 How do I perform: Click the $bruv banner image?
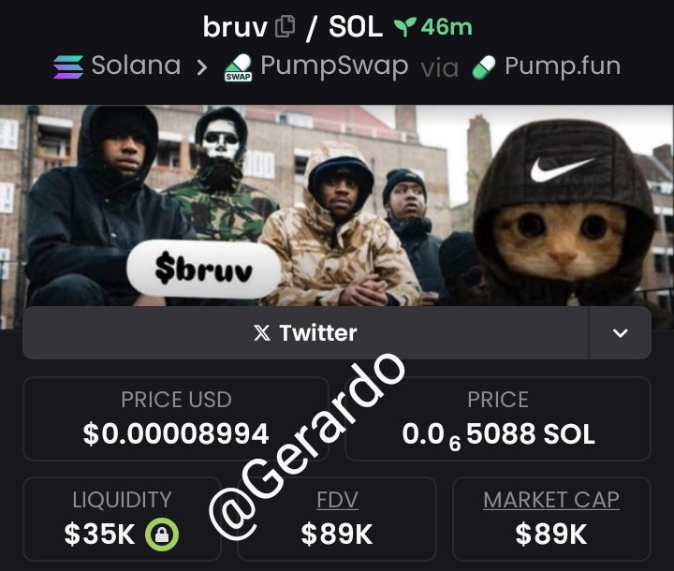coord(337,206)
